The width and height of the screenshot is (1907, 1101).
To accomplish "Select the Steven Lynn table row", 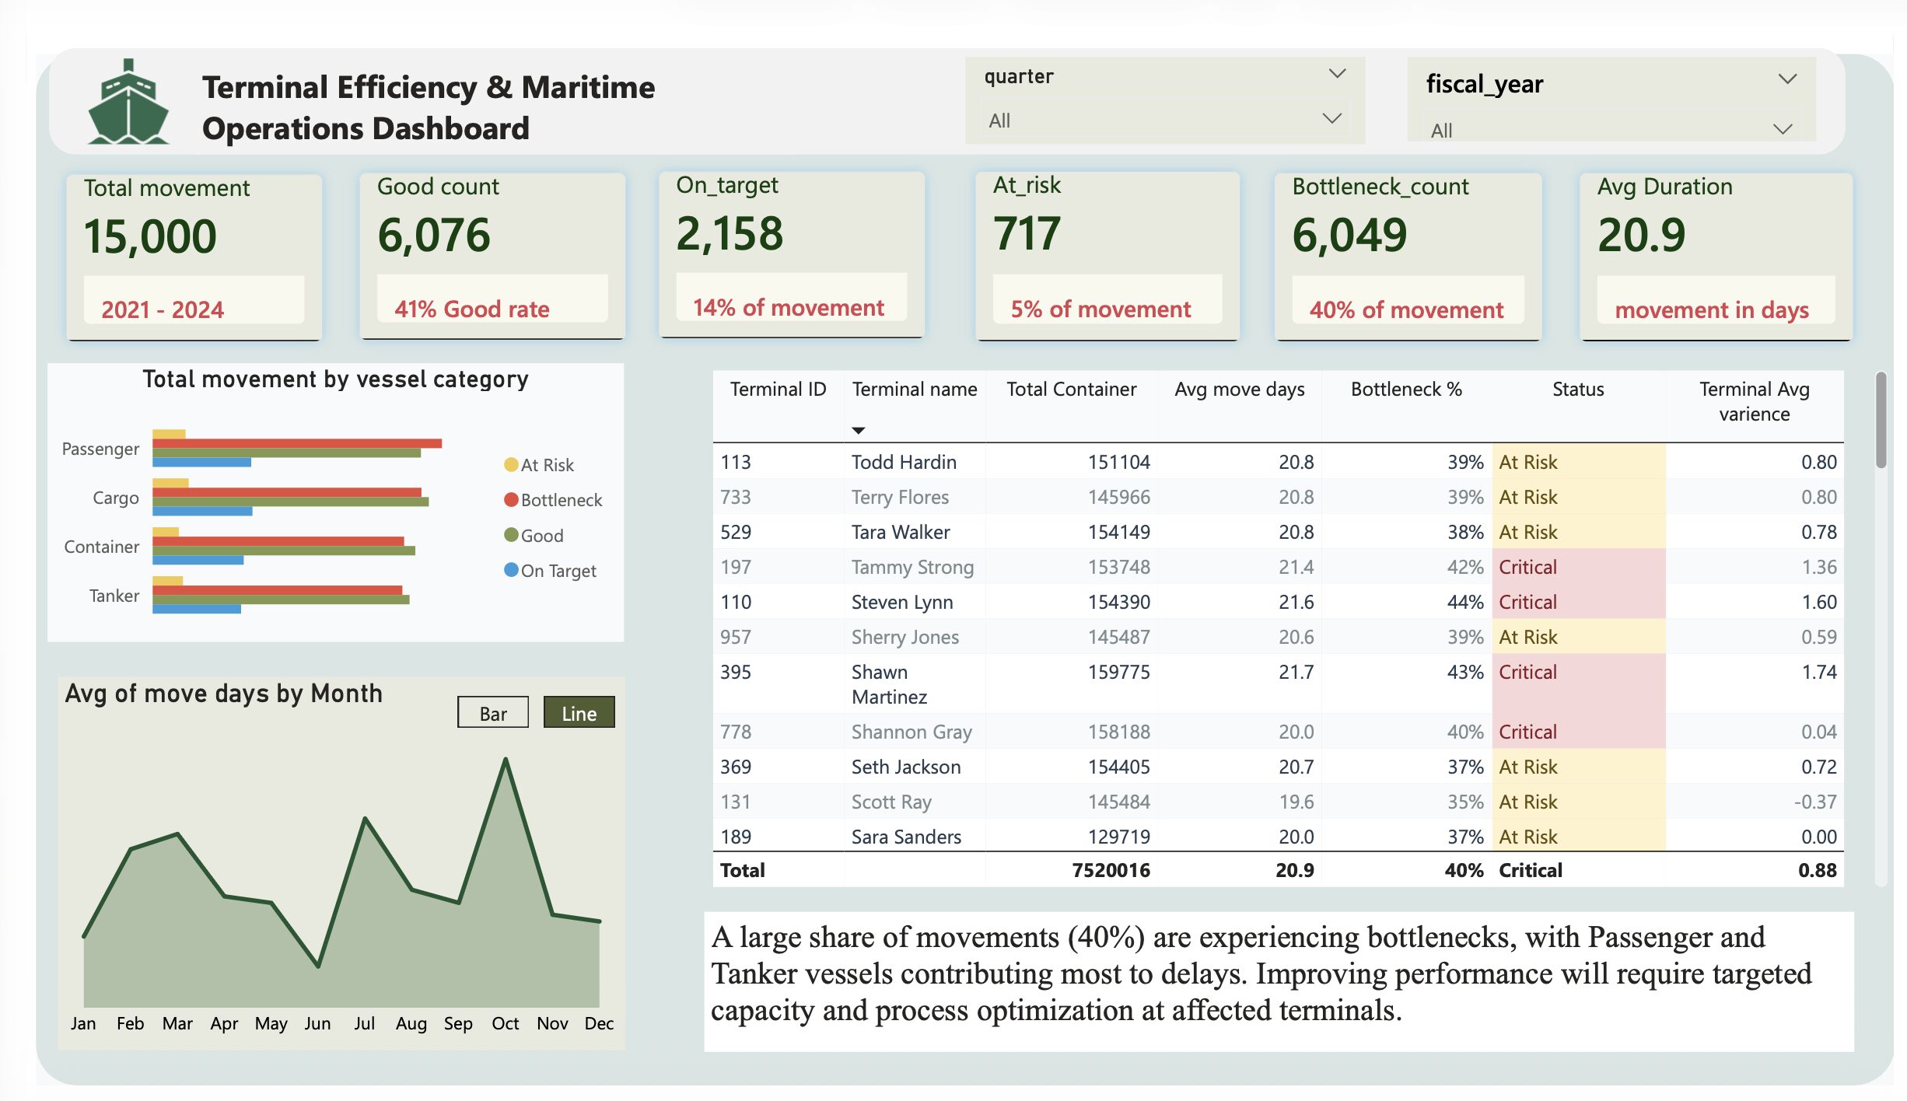I will [x=901, y=602].
